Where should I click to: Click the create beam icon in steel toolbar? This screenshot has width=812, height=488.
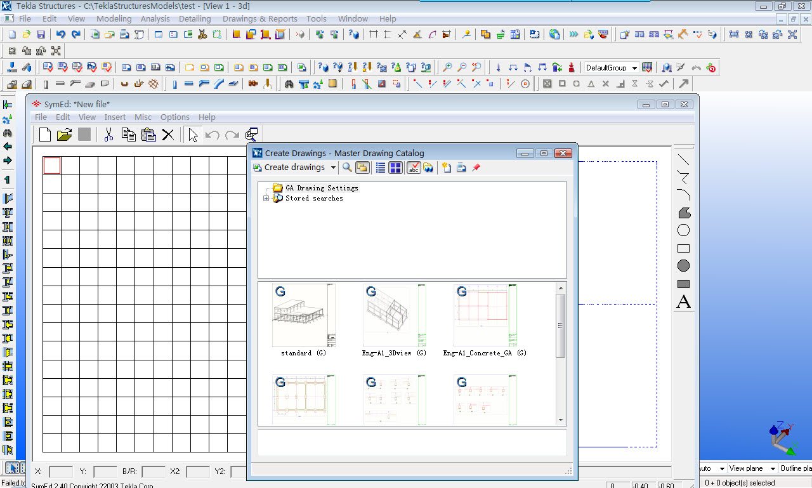(188, 84)
